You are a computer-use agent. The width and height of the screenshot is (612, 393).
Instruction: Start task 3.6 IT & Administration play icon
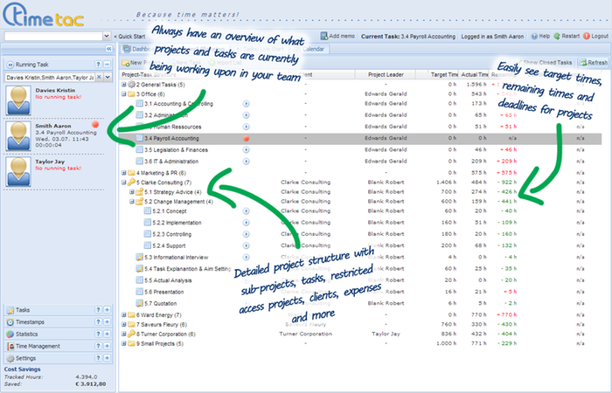[246, 162]
